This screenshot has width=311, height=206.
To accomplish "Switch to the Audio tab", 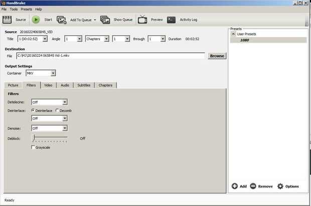I will tap(65, 85).
